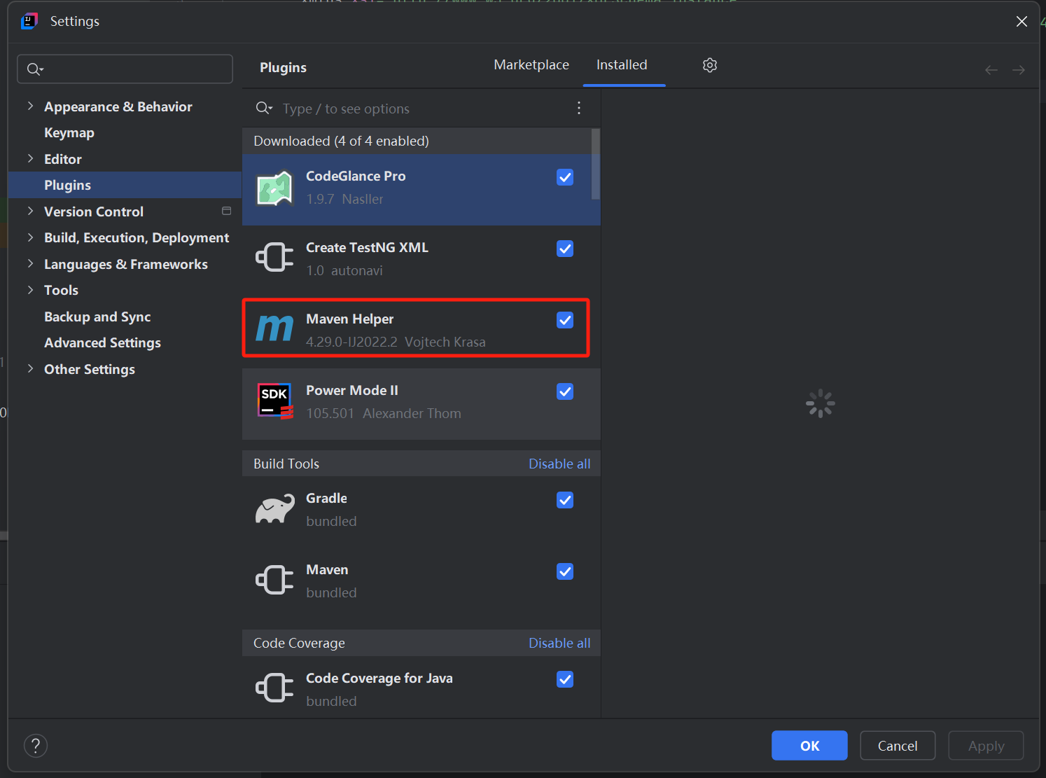Open help with the question mark button
The height and width of the screenshot is (778, 1046).
point(36,746)
